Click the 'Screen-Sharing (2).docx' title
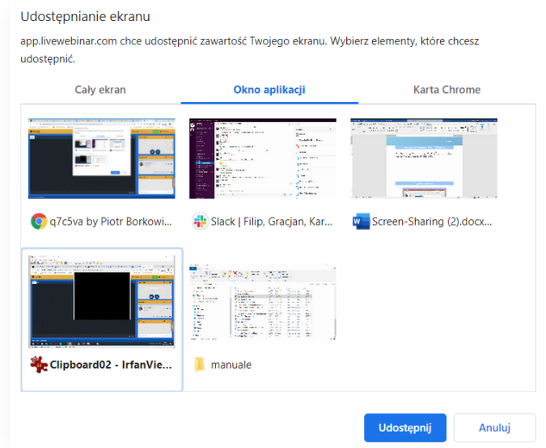 [433, 221]
